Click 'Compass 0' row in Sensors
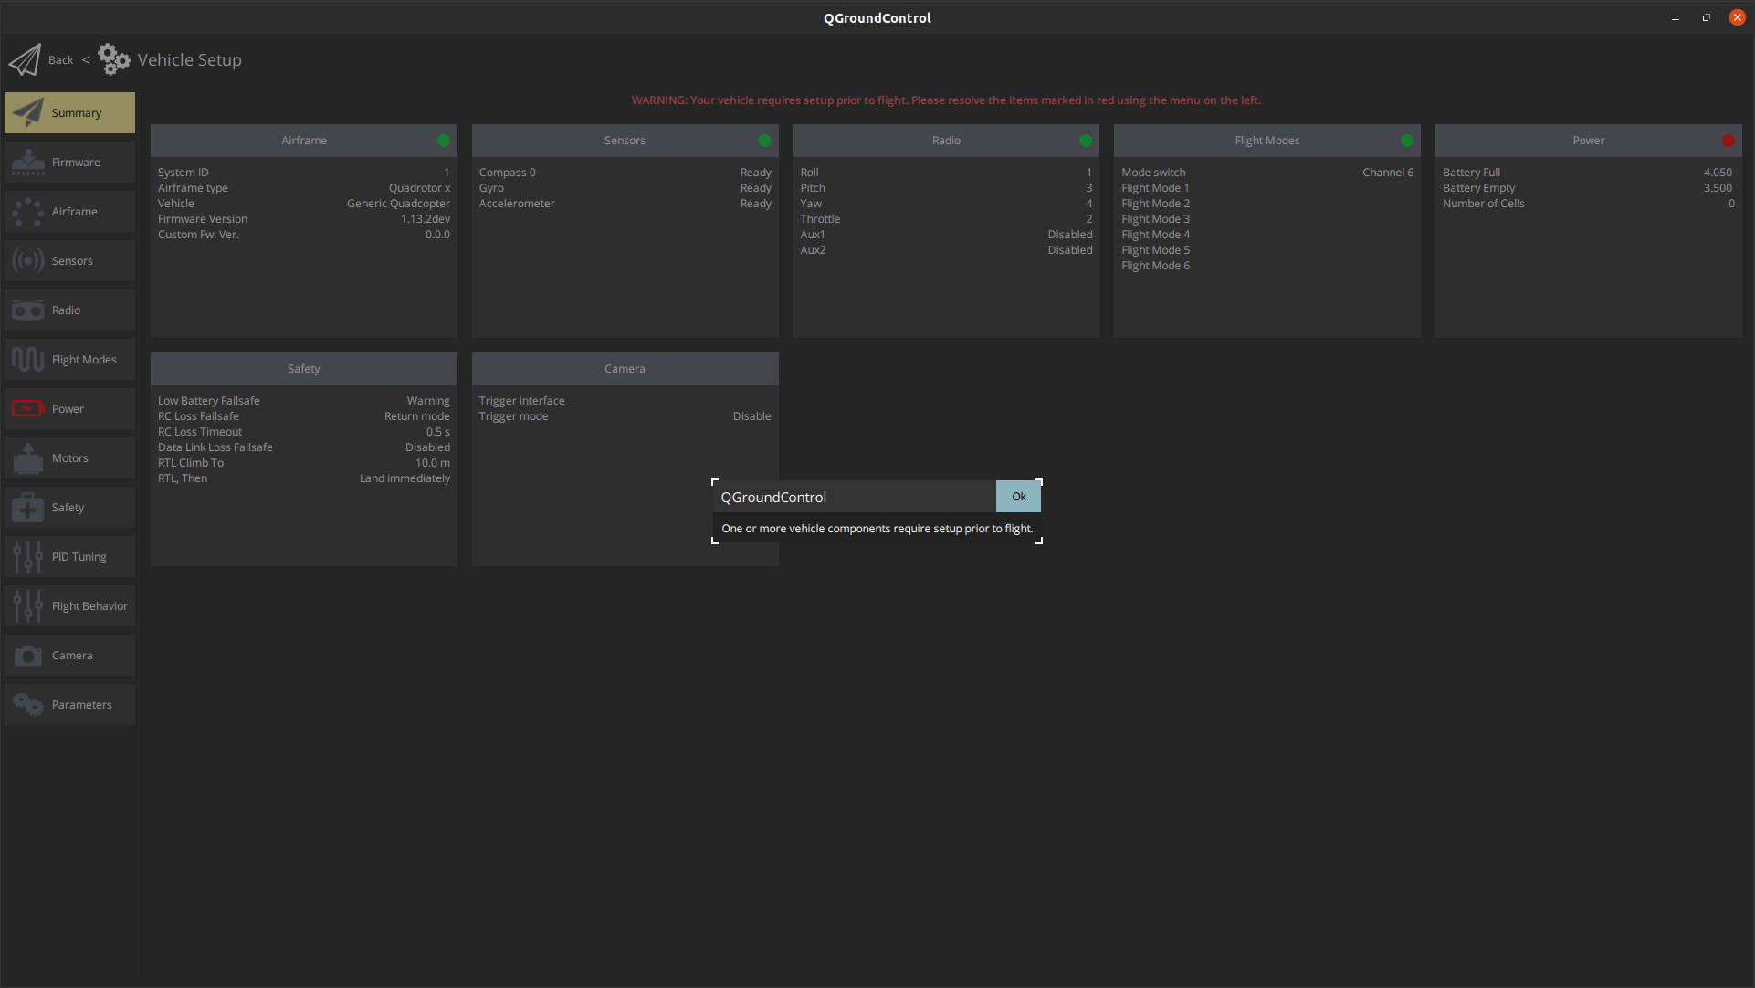Screen dimensions: 1755x988 [625, 173]
